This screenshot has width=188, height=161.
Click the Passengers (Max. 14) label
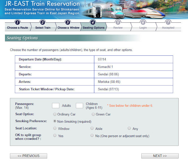[x=25, y=106]
